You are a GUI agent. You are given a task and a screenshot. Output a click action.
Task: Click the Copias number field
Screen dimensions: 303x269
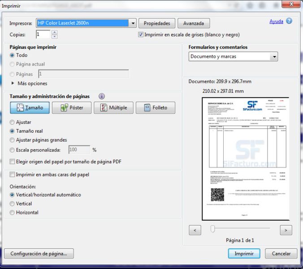tap(43, 34)
